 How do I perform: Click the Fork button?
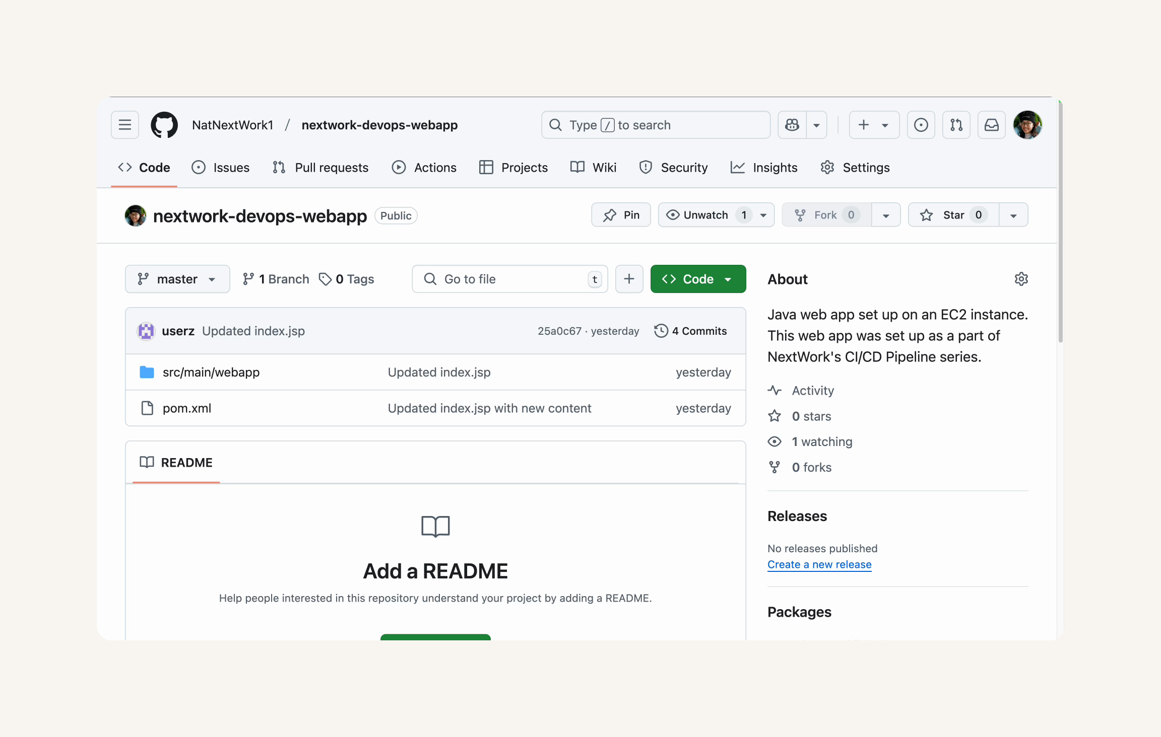click(827, 215)
